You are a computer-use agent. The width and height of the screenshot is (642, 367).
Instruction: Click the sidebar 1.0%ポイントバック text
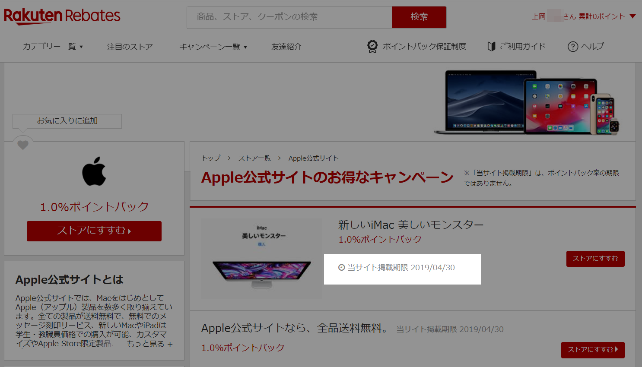click(x=94, y=207)
